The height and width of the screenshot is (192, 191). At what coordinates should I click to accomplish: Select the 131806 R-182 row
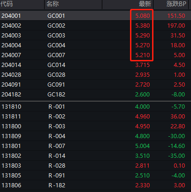[x=95, y=185]
